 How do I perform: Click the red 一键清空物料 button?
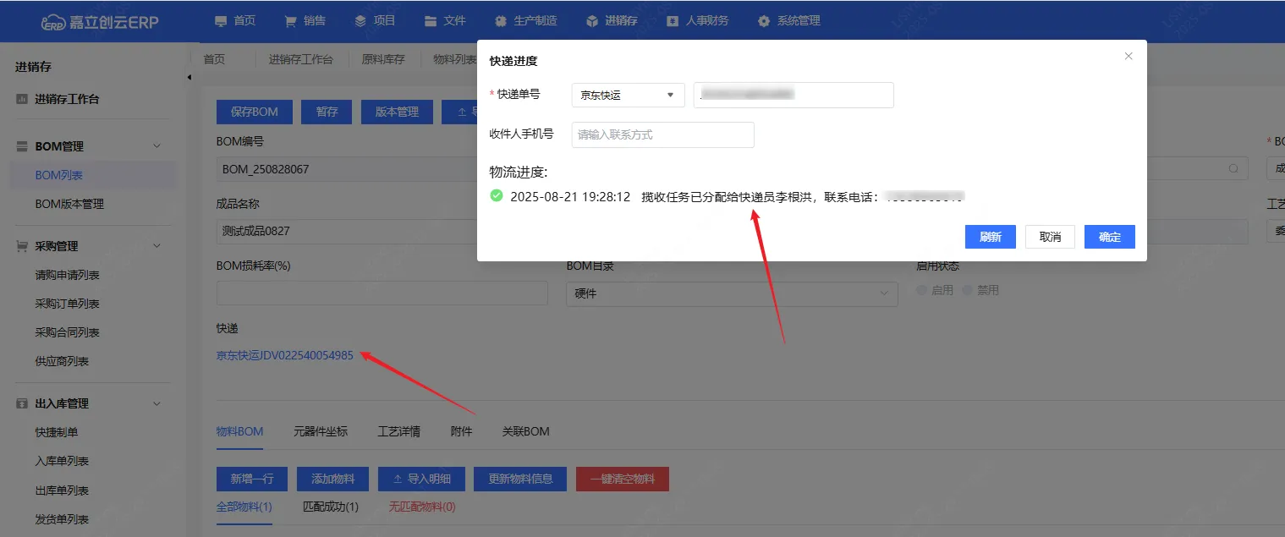click(622, 479)
